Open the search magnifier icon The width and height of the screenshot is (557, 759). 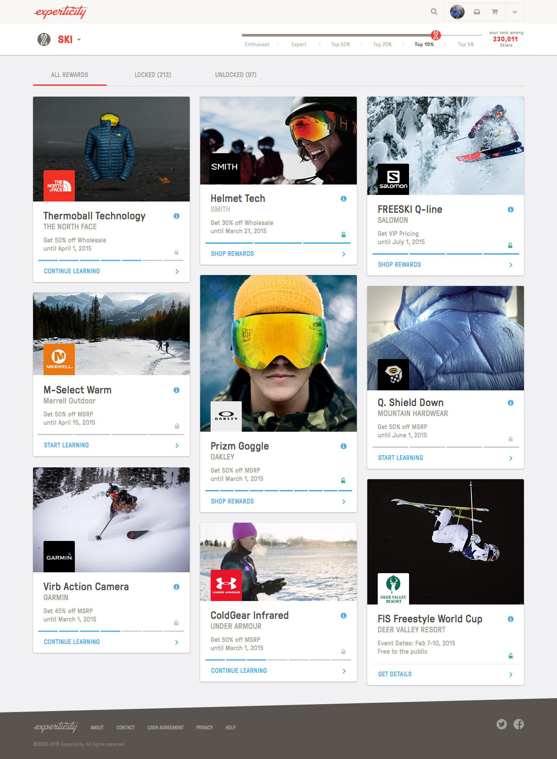pos(434,12)
